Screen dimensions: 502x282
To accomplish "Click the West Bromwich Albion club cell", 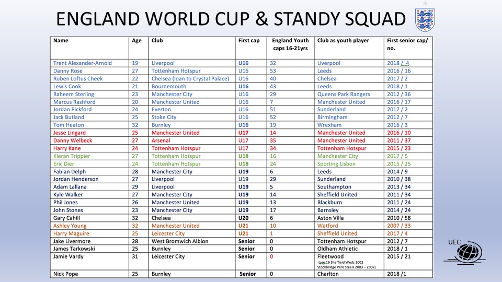I will click(180, 241).
